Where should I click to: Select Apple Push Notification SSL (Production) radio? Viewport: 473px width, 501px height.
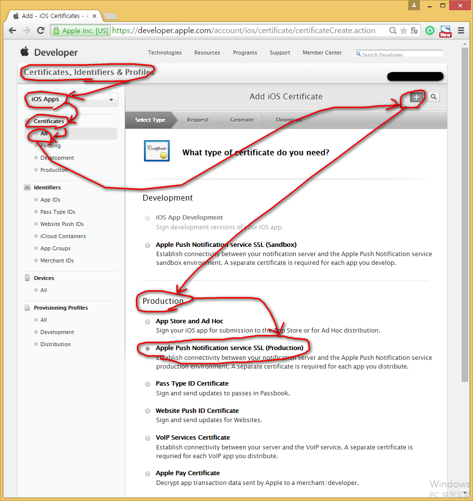pyautogui.click(x=147, y=349)
